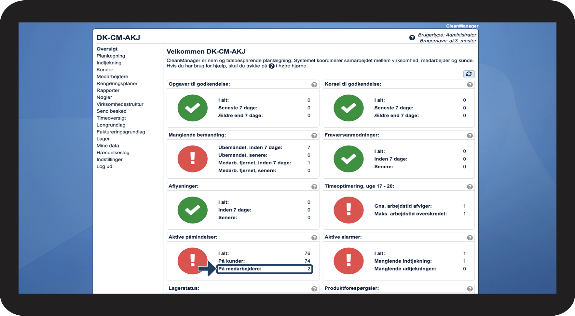This screenshot has height=316, width=575.
Task: Click green checkmark in Fraværsanmodninger
Action: [x=349, y=159]
